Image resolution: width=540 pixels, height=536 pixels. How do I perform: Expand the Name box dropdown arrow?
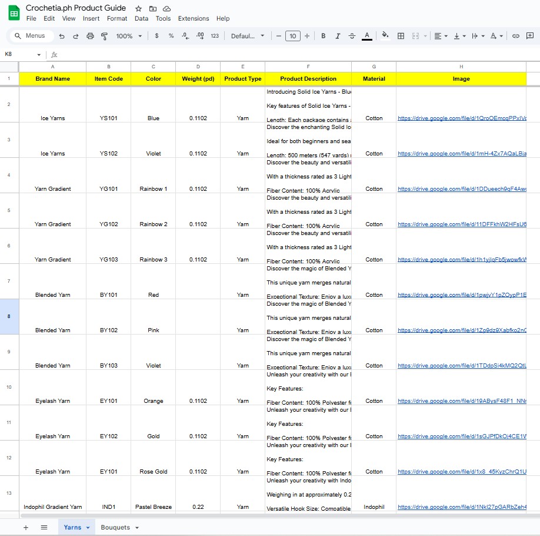[x=39, y=55]
